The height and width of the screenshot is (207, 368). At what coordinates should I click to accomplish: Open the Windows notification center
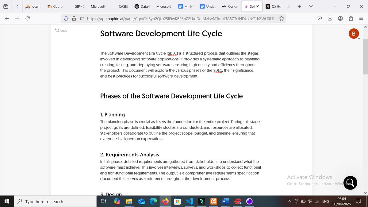tap(358, 201)
